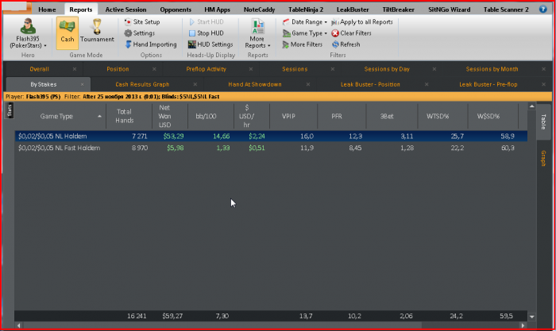Open the Game Type filter dropdown
Image resolution: width=556 pixels, height=331 pixels.
[x=304, y=33]
